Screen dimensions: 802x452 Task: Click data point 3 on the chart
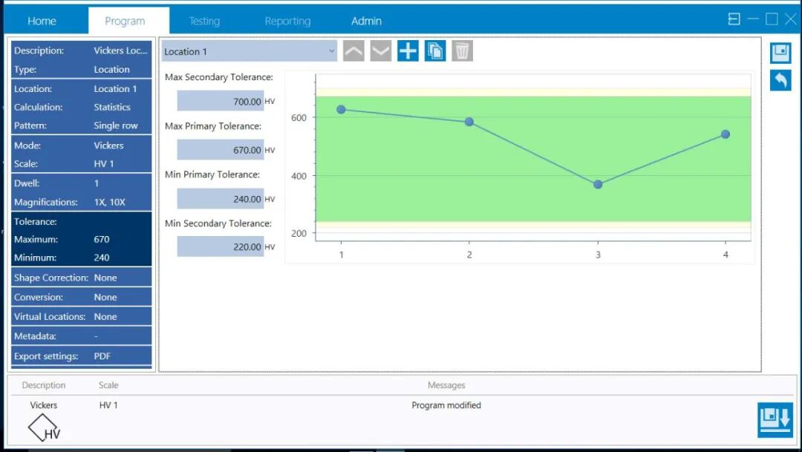(x=598, y=184)
